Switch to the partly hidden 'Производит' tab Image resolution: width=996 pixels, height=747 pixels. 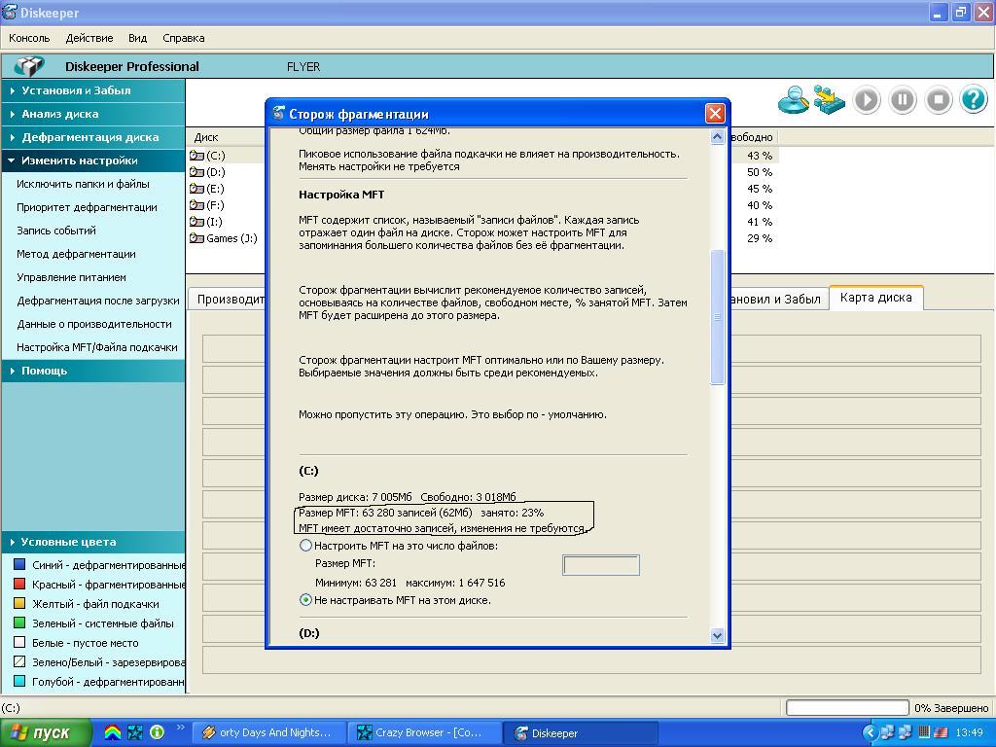[228, 300]
